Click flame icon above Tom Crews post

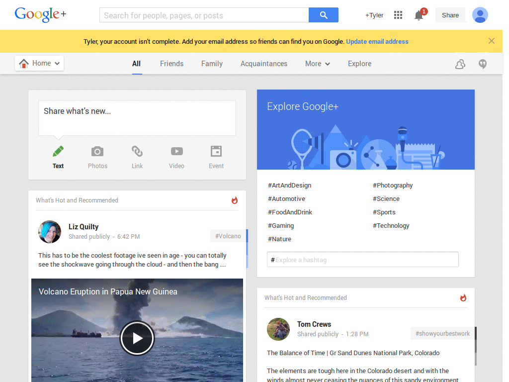click(x=463, y=297)
